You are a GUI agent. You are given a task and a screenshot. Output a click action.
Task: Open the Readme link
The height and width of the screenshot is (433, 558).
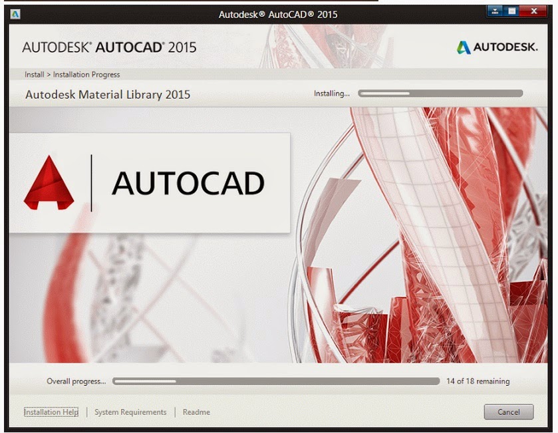pos(196,412)
